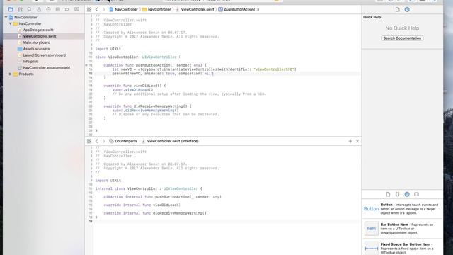This screenshot has width=453, height=255.
Task: Open ViewController.swift breadcrumb in top jump bar
Action: [195, 9]
